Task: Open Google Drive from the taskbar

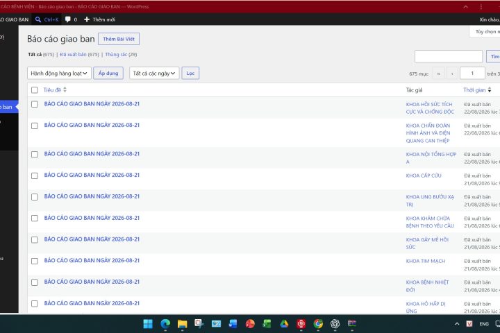Action: click(x=284, y=324)
